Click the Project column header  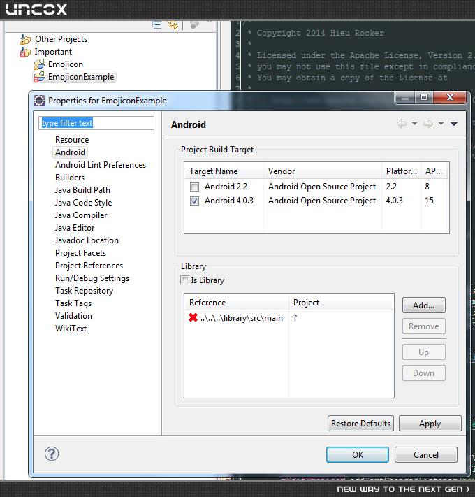click(x=341, y=303)
